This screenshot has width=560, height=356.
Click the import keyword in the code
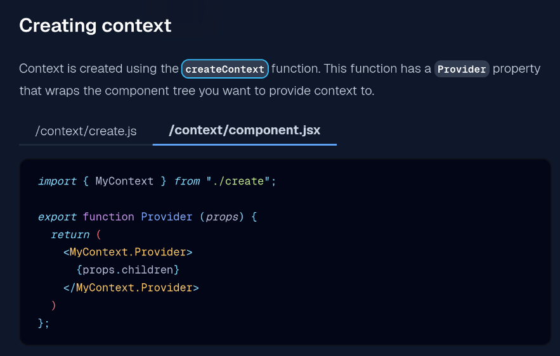click(x=56, y=181)
